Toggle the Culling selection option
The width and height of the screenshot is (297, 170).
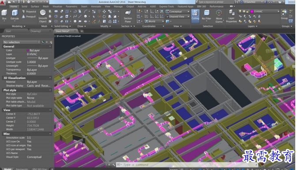[195, 16]
